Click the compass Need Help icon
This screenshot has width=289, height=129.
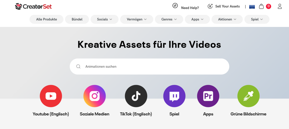click(175, 6)
